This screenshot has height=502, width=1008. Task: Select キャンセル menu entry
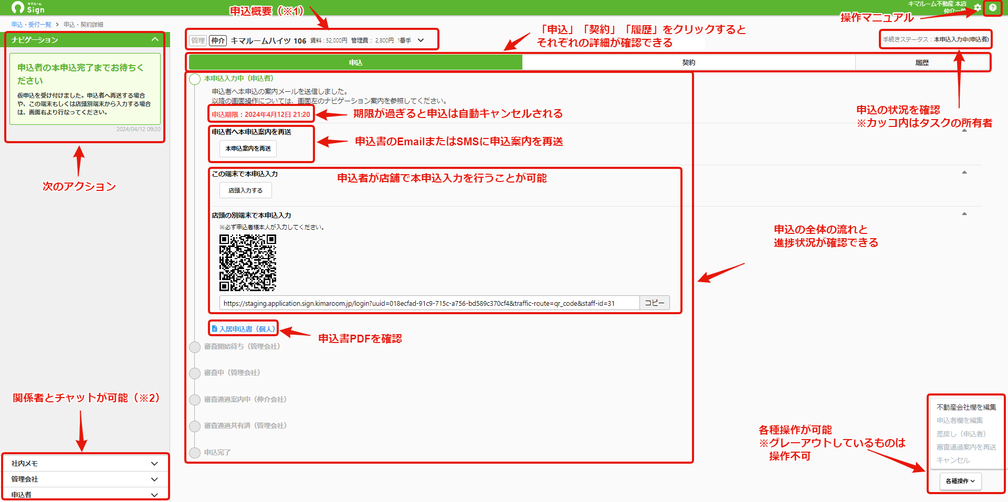(x=953, y=460)
